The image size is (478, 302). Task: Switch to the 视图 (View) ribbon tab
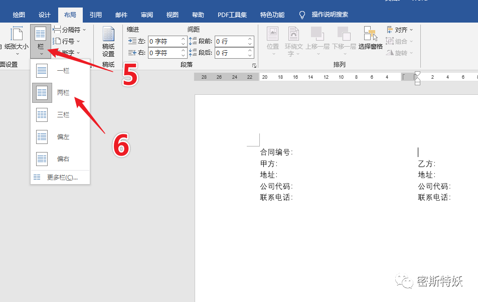pos(172,15)
